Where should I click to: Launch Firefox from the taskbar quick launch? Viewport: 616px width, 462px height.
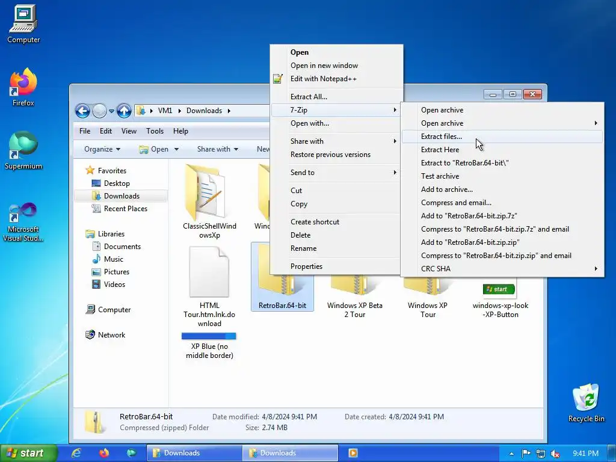coord(103,453)
